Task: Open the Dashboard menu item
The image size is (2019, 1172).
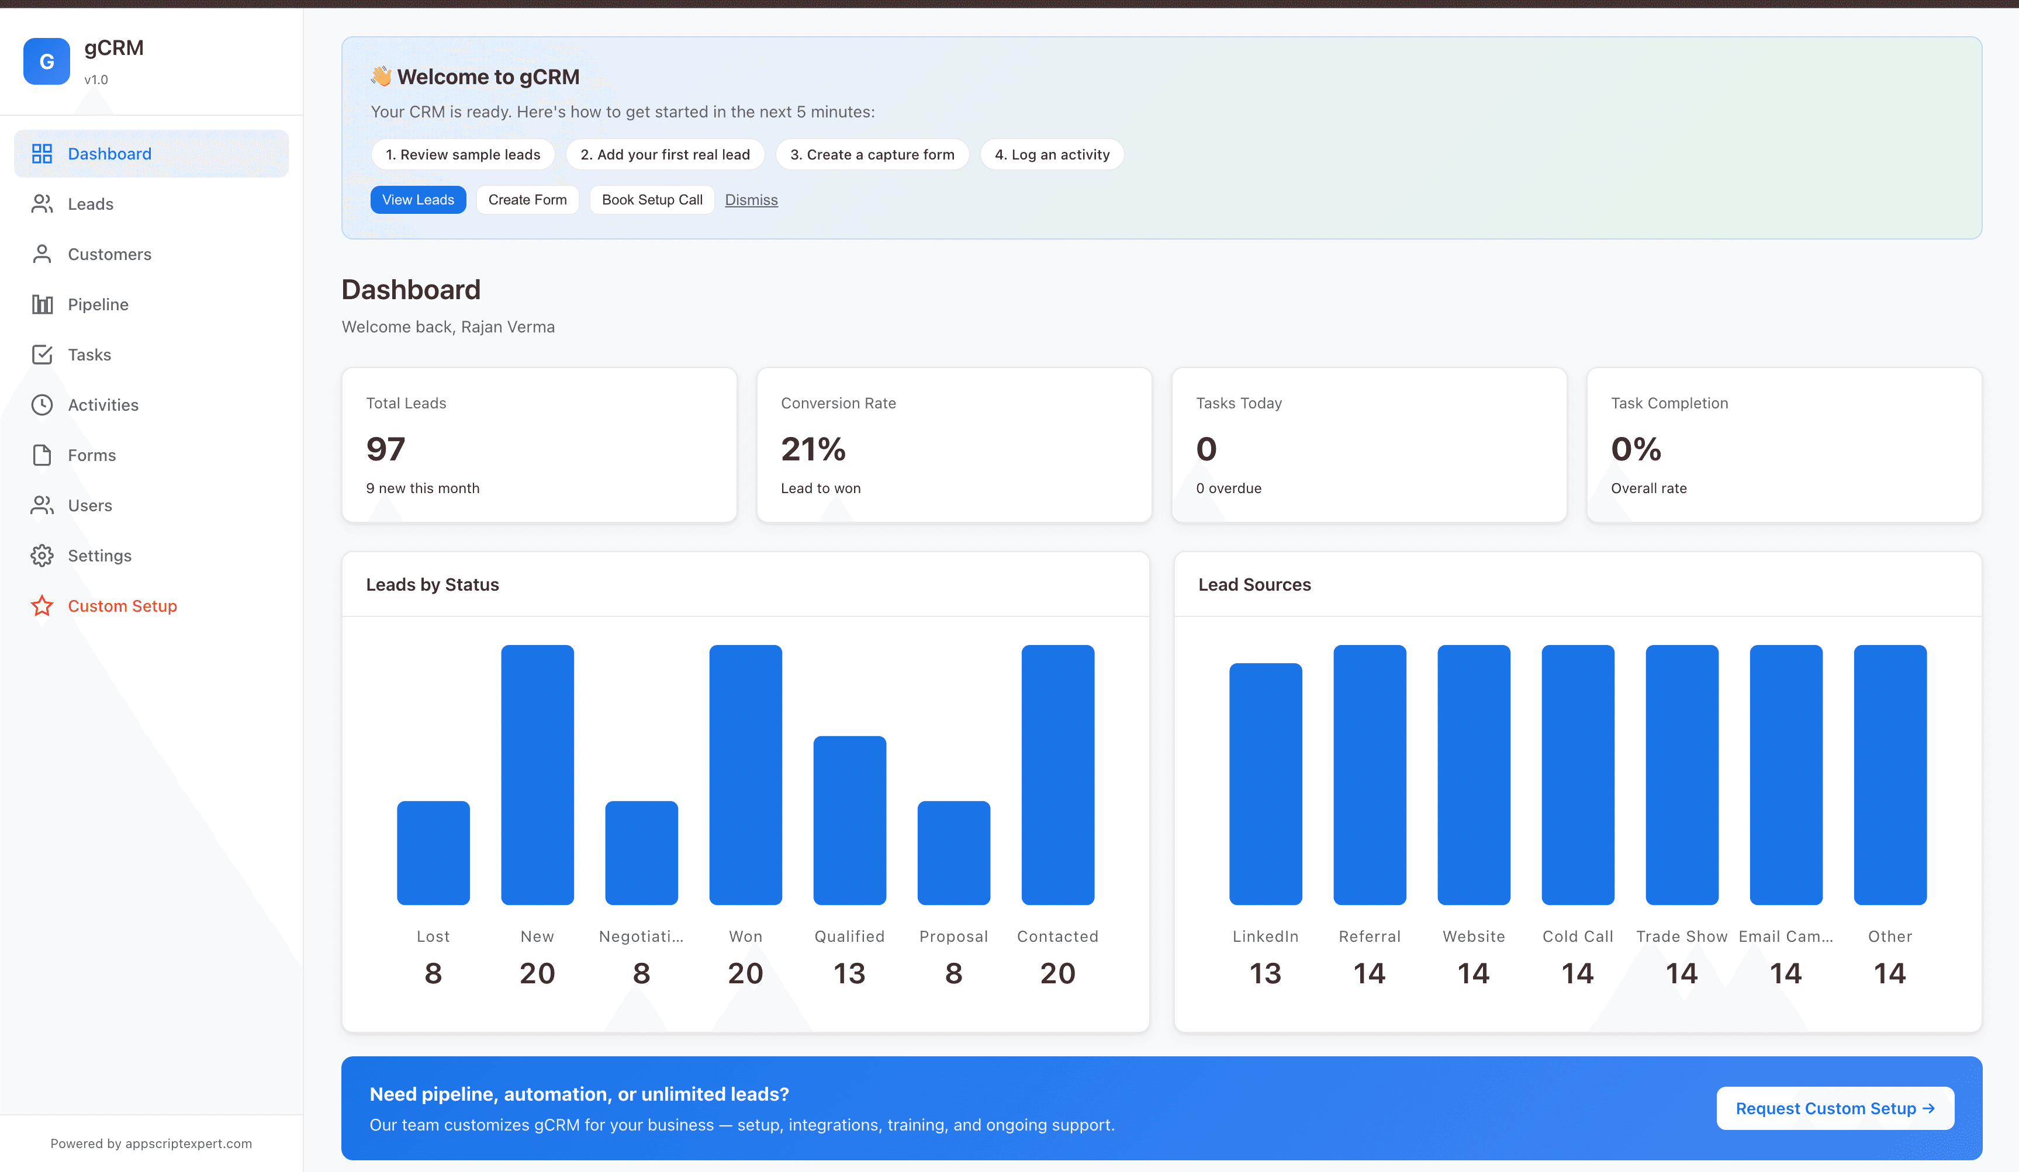Action: (151, 154)
